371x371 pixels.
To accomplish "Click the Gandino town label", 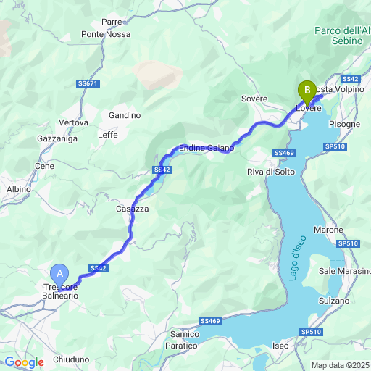I will 125,115.
